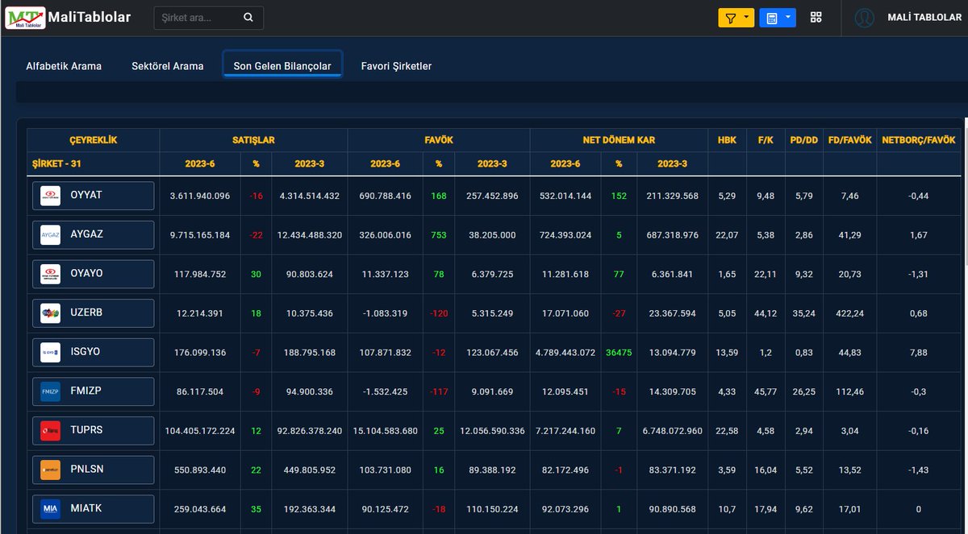Image resolution: width=968 pixels, height=534 pixels.
Task: Sort by the F/K column header
Action: 766,140
